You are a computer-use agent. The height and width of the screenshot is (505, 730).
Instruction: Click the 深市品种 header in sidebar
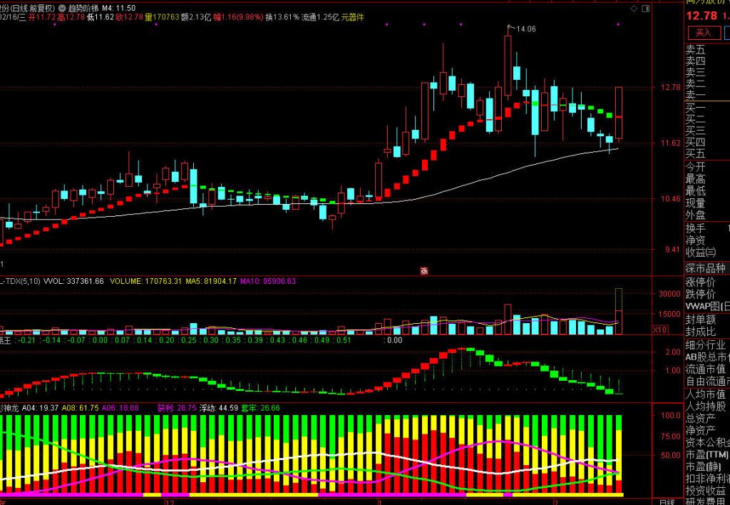706,268
